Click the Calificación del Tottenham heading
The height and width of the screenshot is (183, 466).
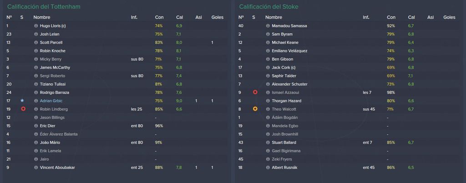tap(44, 6)
